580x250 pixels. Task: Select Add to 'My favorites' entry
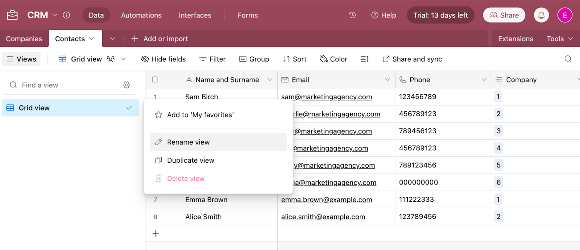click(218, 115)
